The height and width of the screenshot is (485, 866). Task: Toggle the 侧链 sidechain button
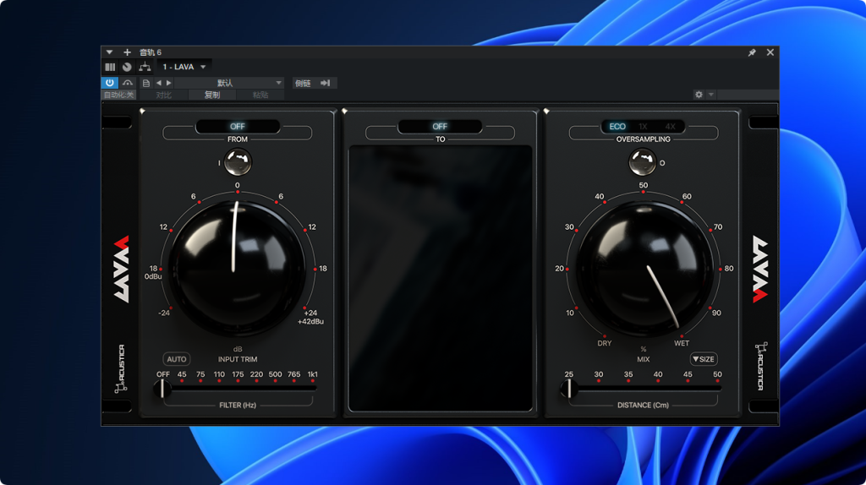(304, 84)
